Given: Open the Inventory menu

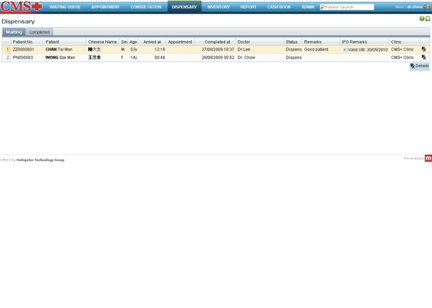Looking at the screenshot, I should point(219,7).
